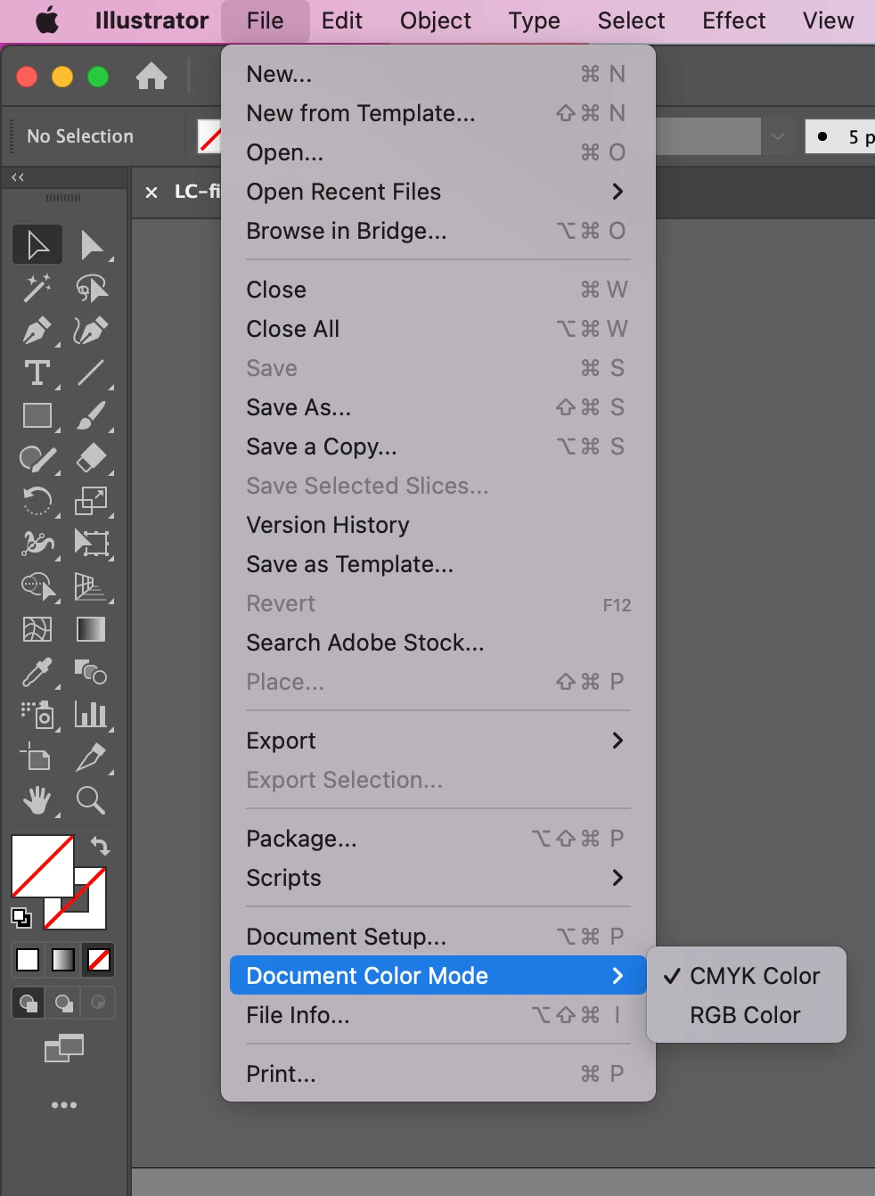Close the LC-fi document tab
The height and width of the screenshot is (1196, 875).
tap(151, 192)
